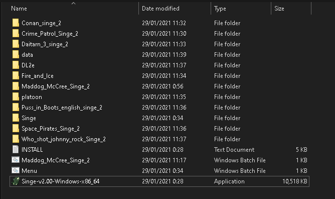Sort files by the Name column header
Image resolution: width=335 pixels, height=199 pixels.
point(19,9)
